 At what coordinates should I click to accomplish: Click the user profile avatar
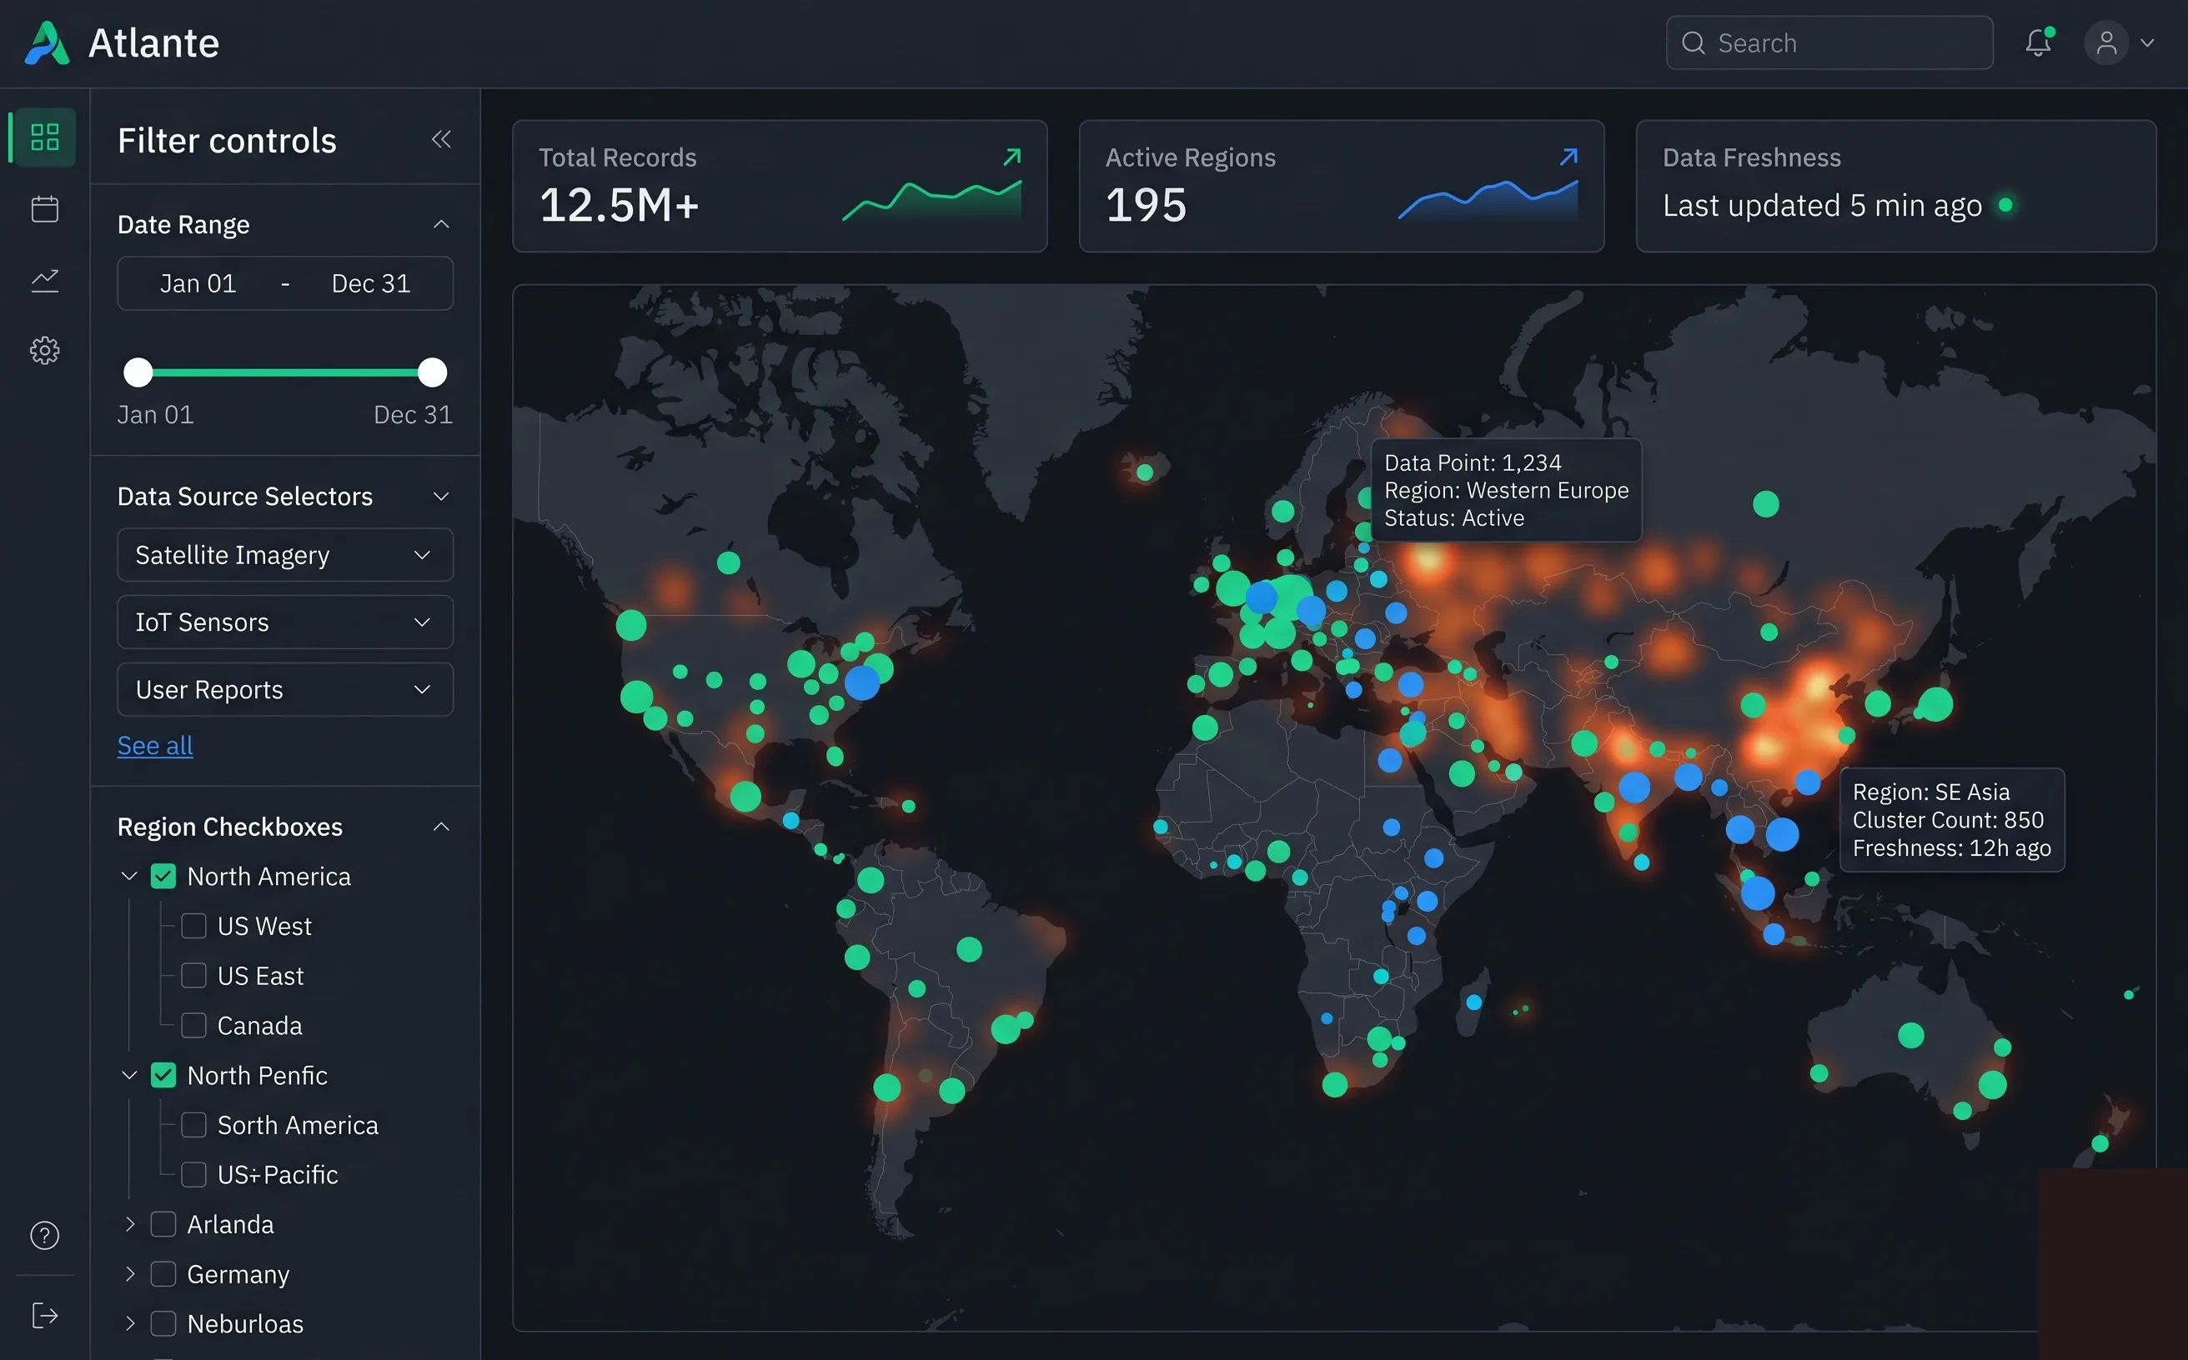[x=2106, y=43]
